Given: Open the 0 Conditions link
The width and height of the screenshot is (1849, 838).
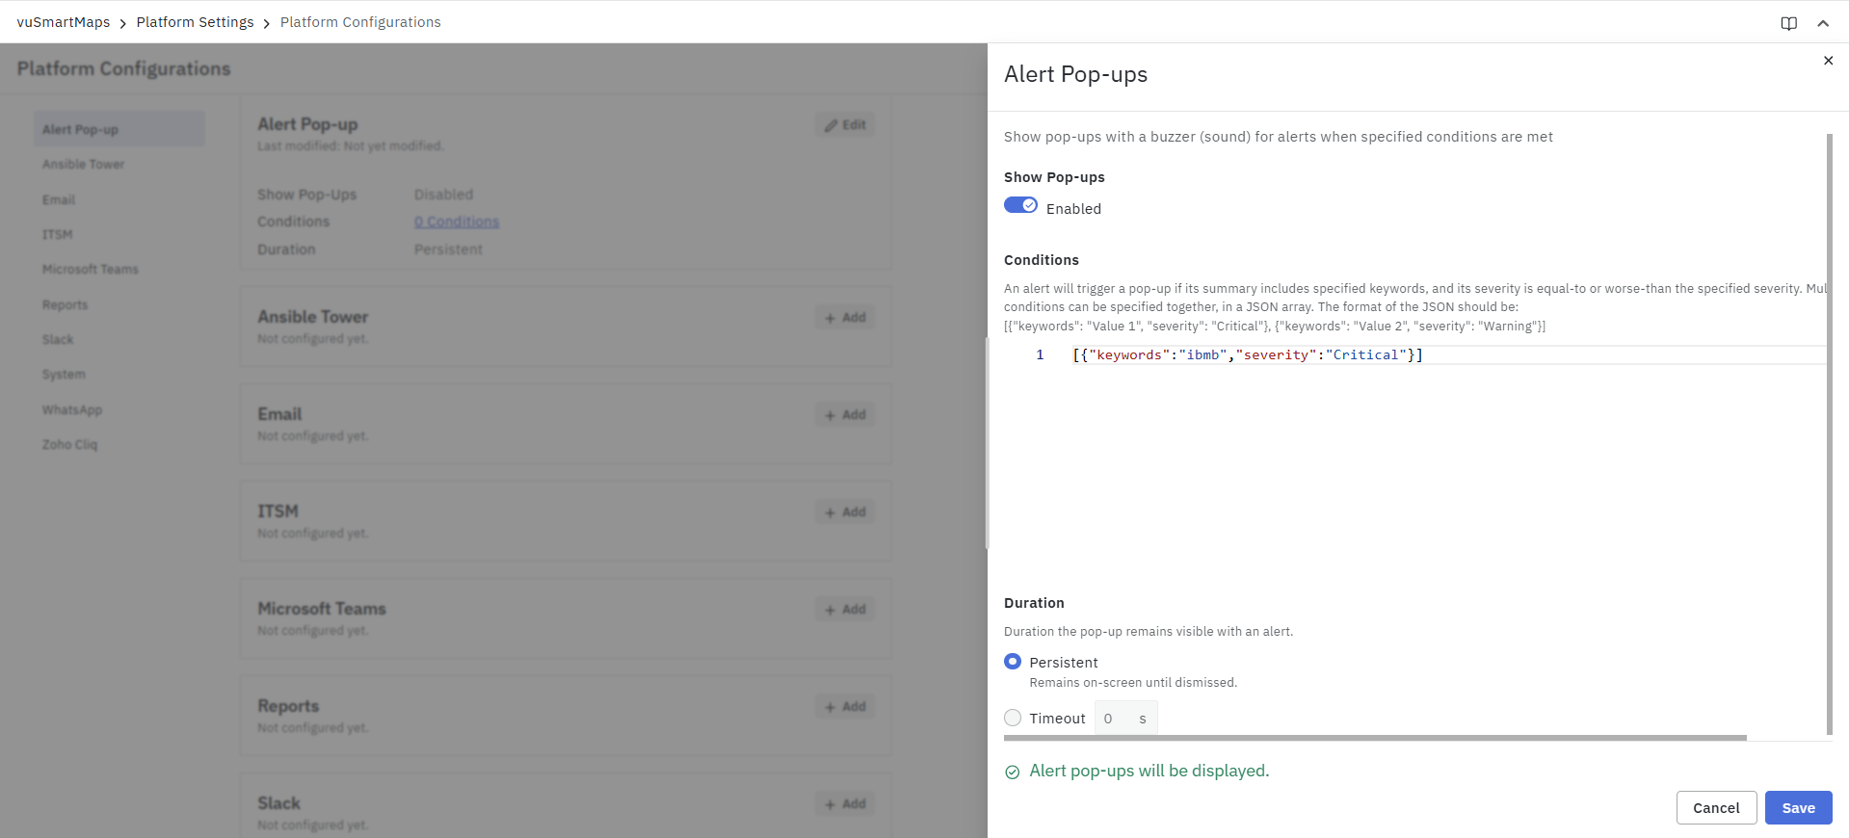Looking at the screenshot, I should click(457, 222).
